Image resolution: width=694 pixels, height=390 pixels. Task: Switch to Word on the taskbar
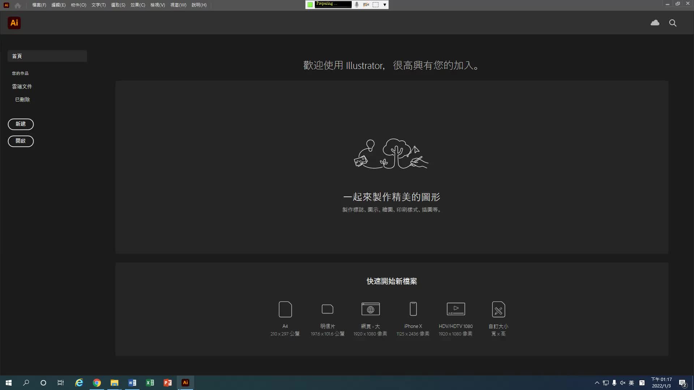[132, 383]
